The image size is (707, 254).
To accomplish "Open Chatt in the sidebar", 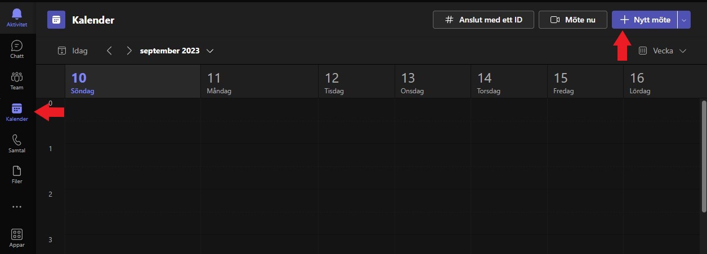I will coord(17,49).
